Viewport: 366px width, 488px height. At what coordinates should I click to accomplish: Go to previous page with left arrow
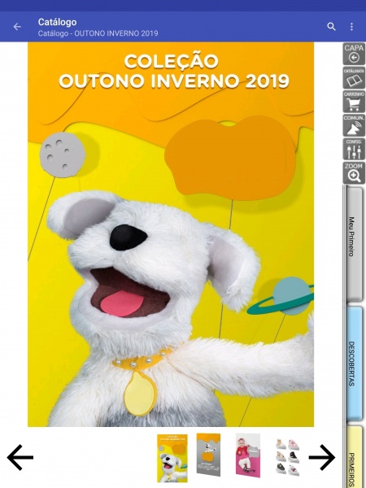pos(20,457)
